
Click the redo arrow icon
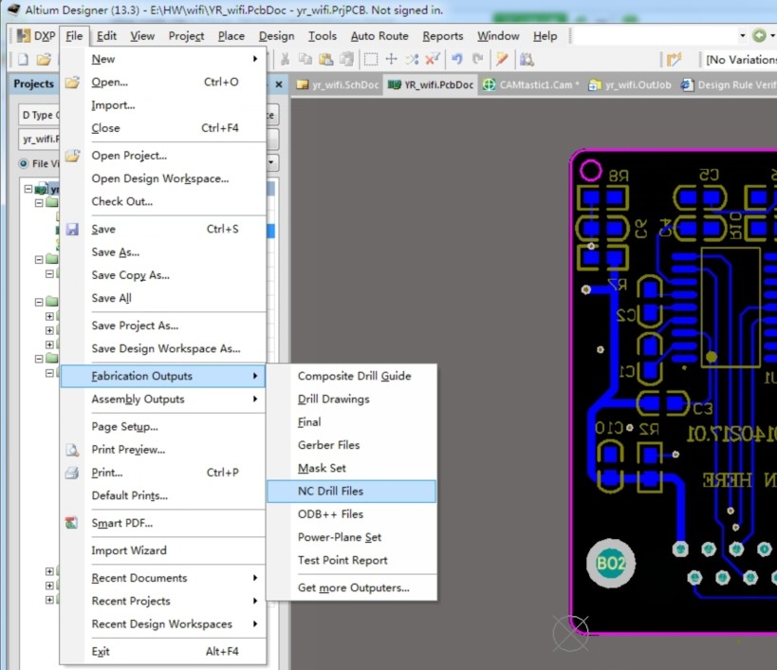pyautogui.click(x=478, y=60)
